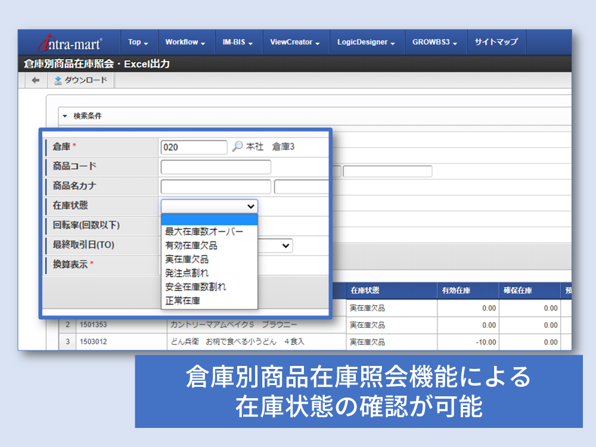Click the 倉庫 code input containing 020

(194, 147)
